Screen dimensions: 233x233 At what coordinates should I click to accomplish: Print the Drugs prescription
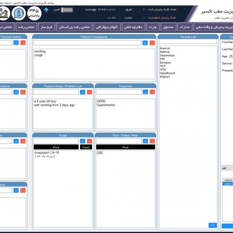coord(56,148)
